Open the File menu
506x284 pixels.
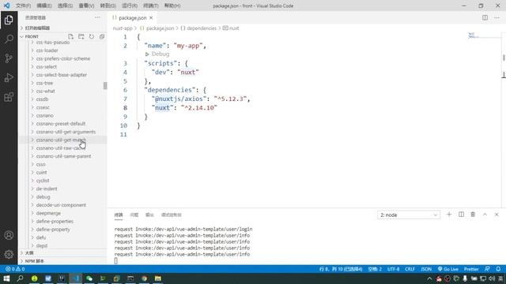(23, 6)
